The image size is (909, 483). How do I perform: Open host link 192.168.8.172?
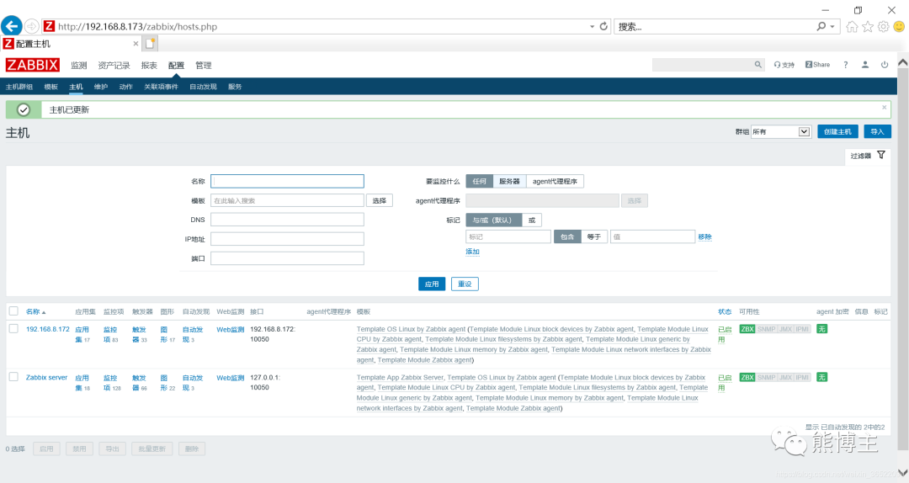click(47, 329)
